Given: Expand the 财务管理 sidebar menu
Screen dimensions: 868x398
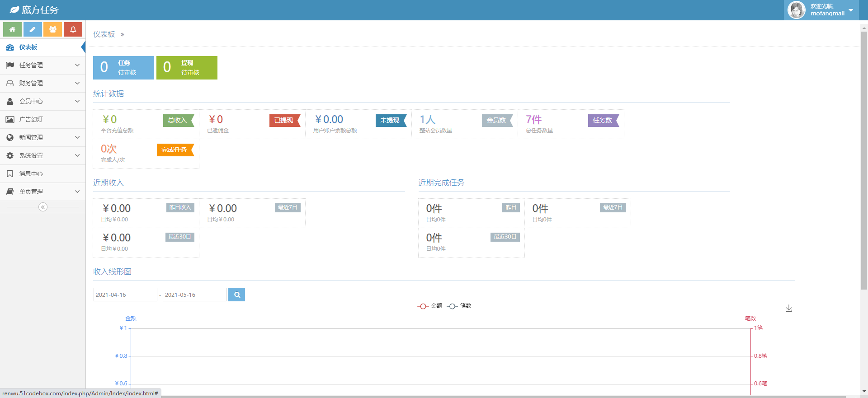Looking at the screenshot, I should (42, 83).
